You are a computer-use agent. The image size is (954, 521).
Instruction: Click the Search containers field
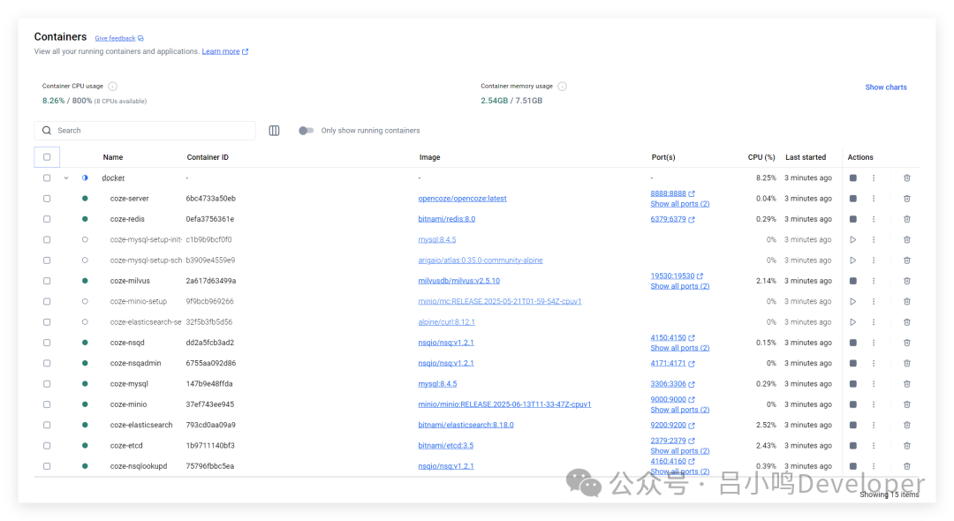pyautogui.click(x=145, y=131)
